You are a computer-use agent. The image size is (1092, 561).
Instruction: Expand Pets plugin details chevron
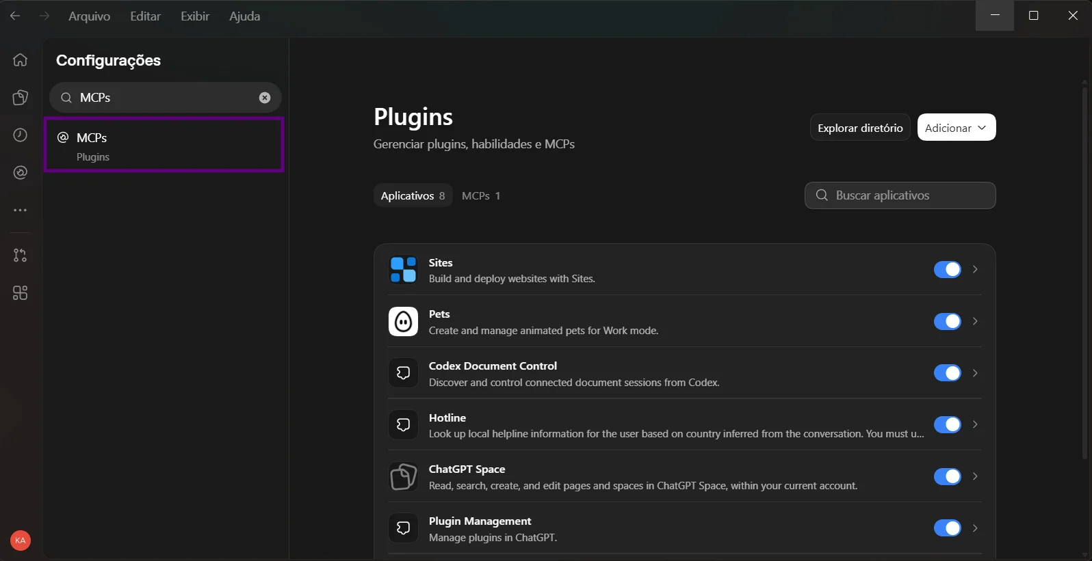click(x=975, y=321)
